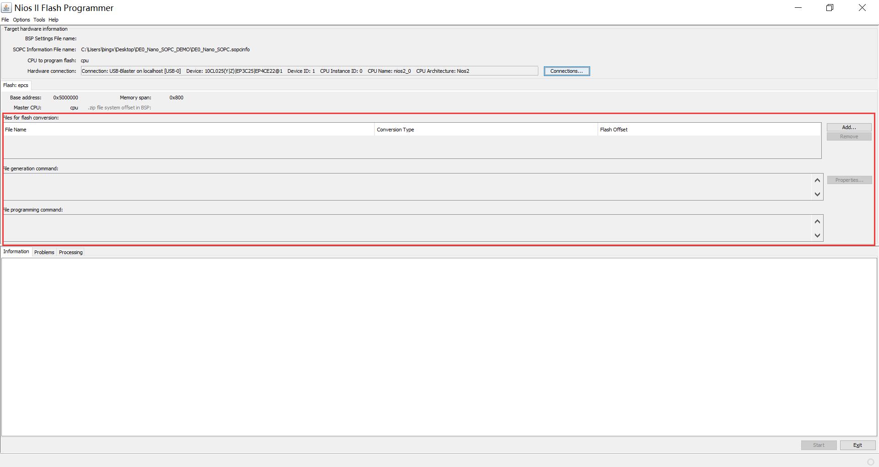The width and height of the screenshot is (879, 467).
Task: Click inside the File generation command box
Action: 407,187
